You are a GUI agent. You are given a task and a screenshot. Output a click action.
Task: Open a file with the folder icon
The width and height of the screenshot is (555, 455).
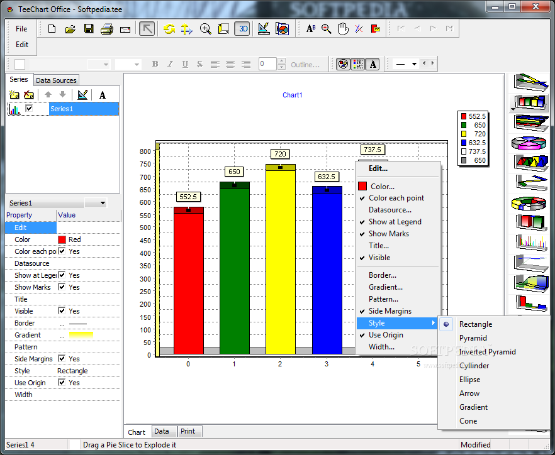pos(70,29)
